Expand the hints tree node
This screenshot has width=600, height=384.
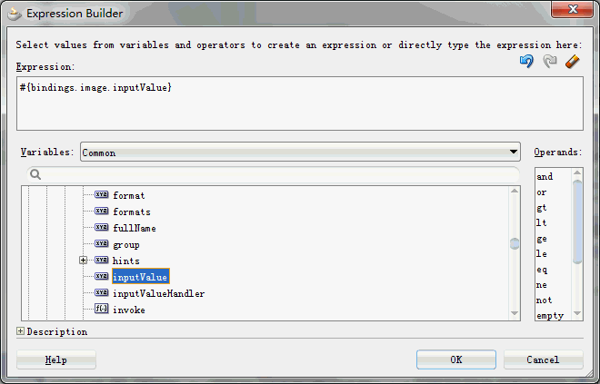click(84, 261)
